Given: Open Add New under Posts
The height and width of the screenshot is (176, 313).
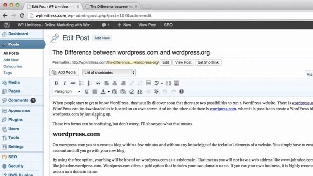Looking at the screenshot, I should [x=11, y=60].
